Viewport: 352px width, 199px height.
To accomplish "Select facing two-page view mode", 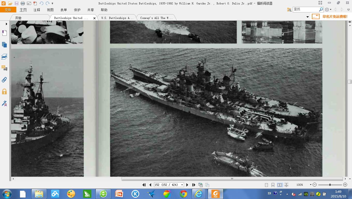I will (x=280, y=185).
